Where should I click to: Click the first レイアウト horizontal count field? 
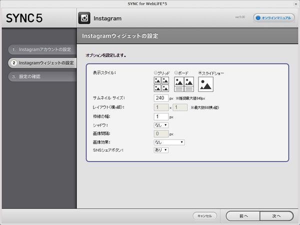pyautogui.click(x=161, y=107)
